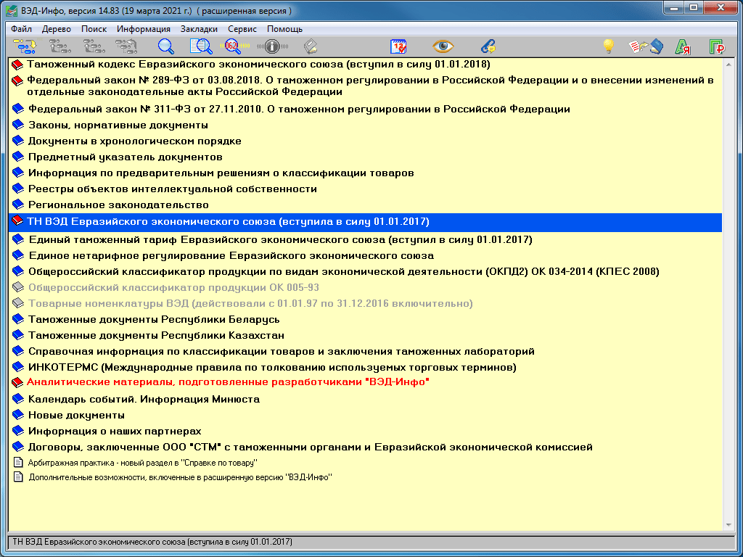
Task: Expand the ИНКОТЕРМС section book icon
Action: [18, 368]
